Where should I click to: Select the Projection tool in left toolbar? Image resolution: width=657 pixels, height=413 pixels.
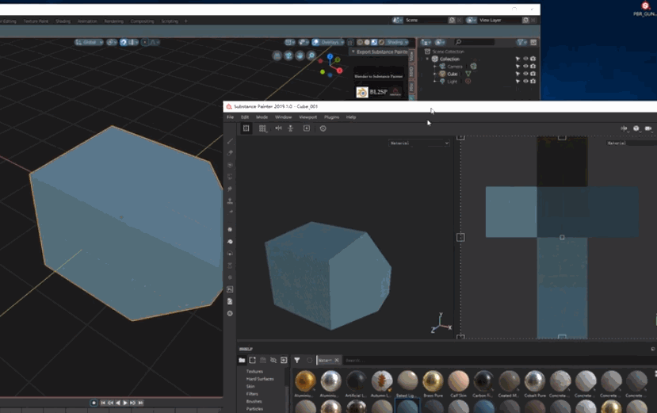click(230, 165)
